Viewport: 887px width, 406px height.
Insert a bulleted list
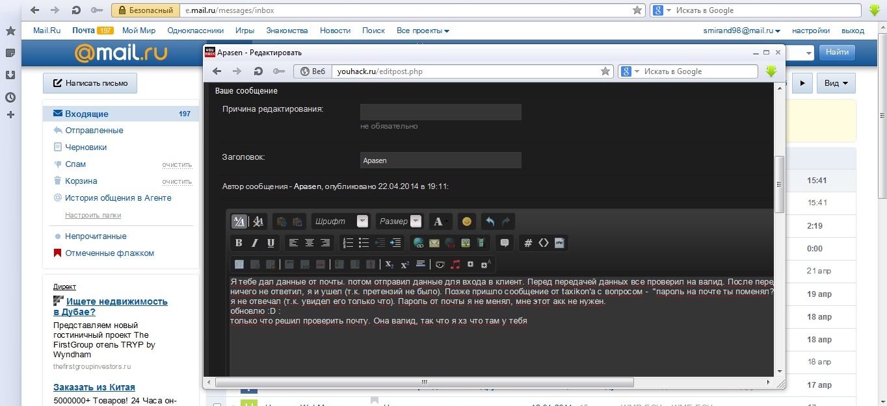(x=364, y=243)
